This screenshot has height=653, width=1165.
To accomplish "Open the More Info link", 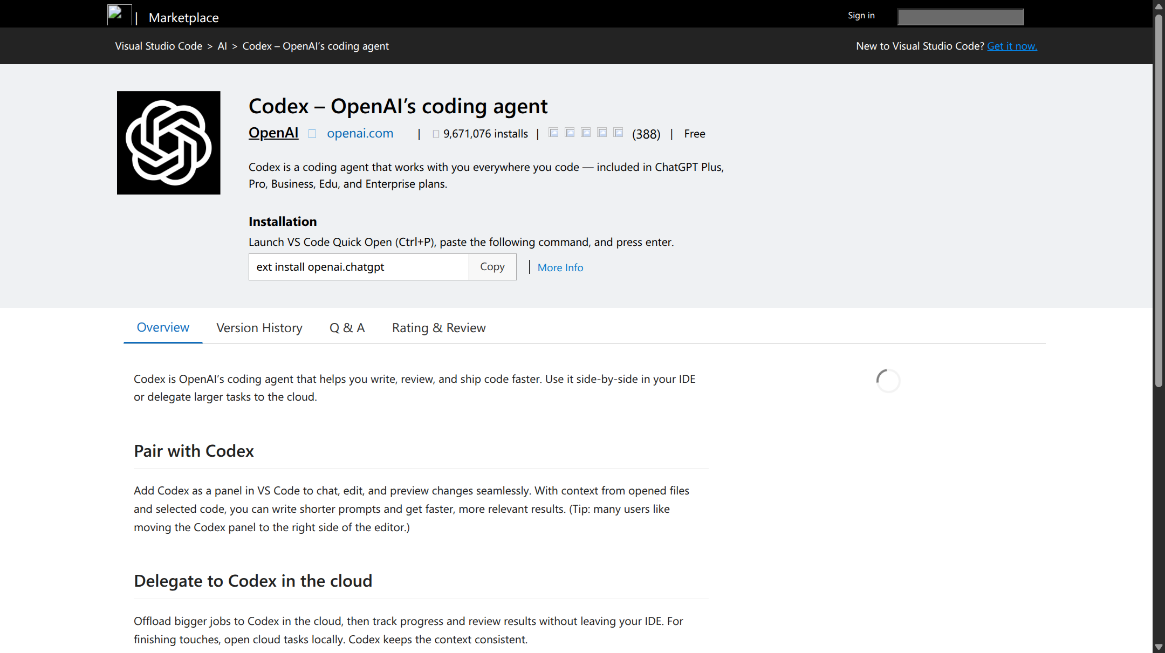I will (x=560, y=267).
